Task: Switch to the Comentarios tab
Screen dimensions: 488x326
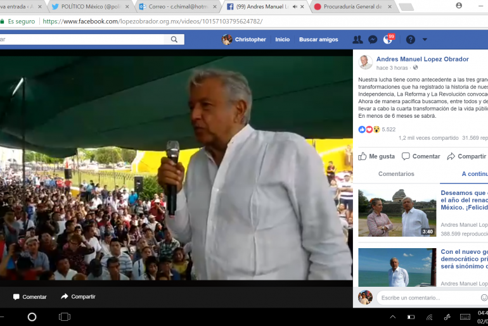Action: [x=396, y=174]
